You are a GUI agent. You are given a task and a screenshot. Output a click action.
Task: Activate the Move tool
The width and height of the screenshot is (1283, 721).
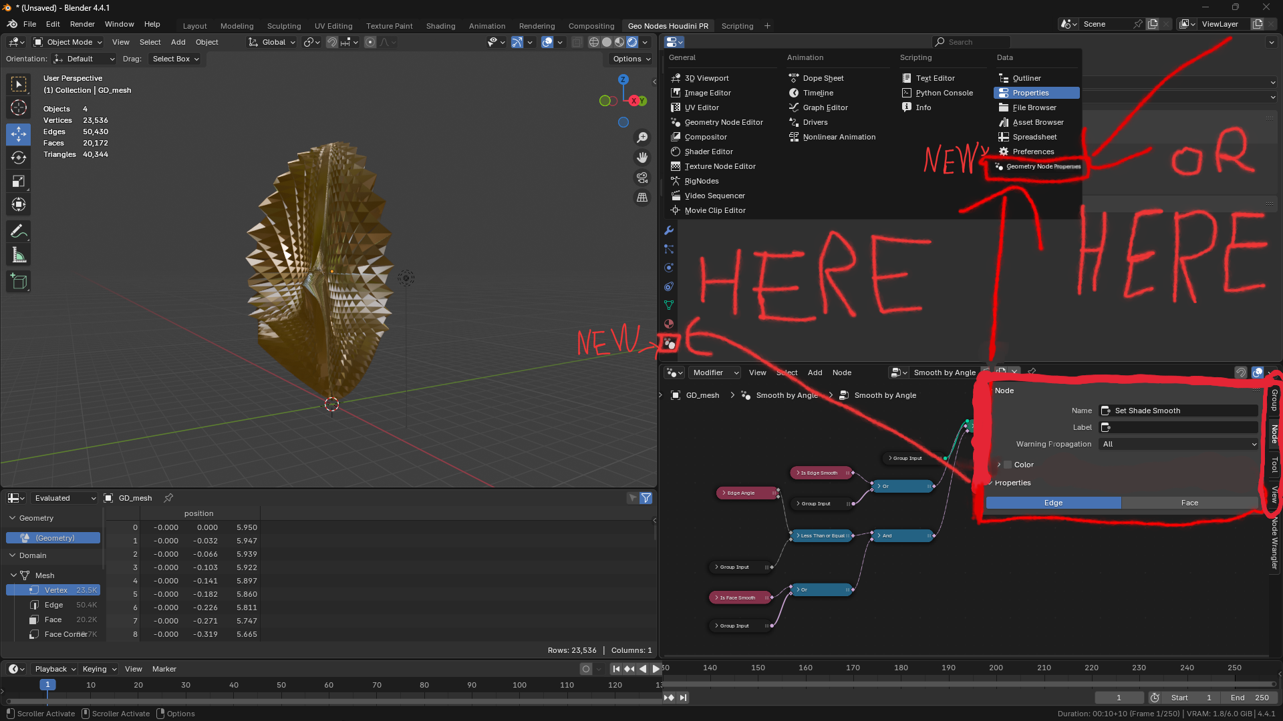click(19, 134)
